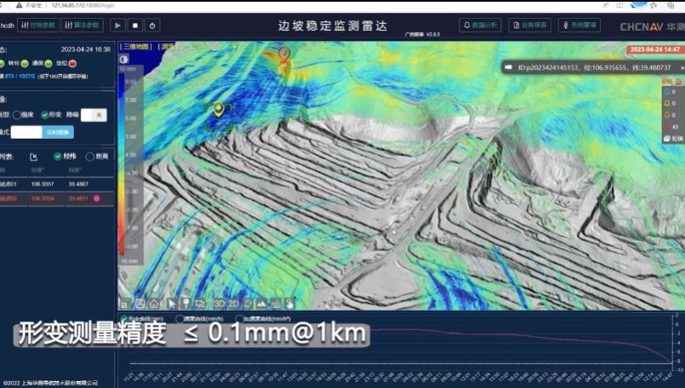Click the stop square button

[135, 26]
